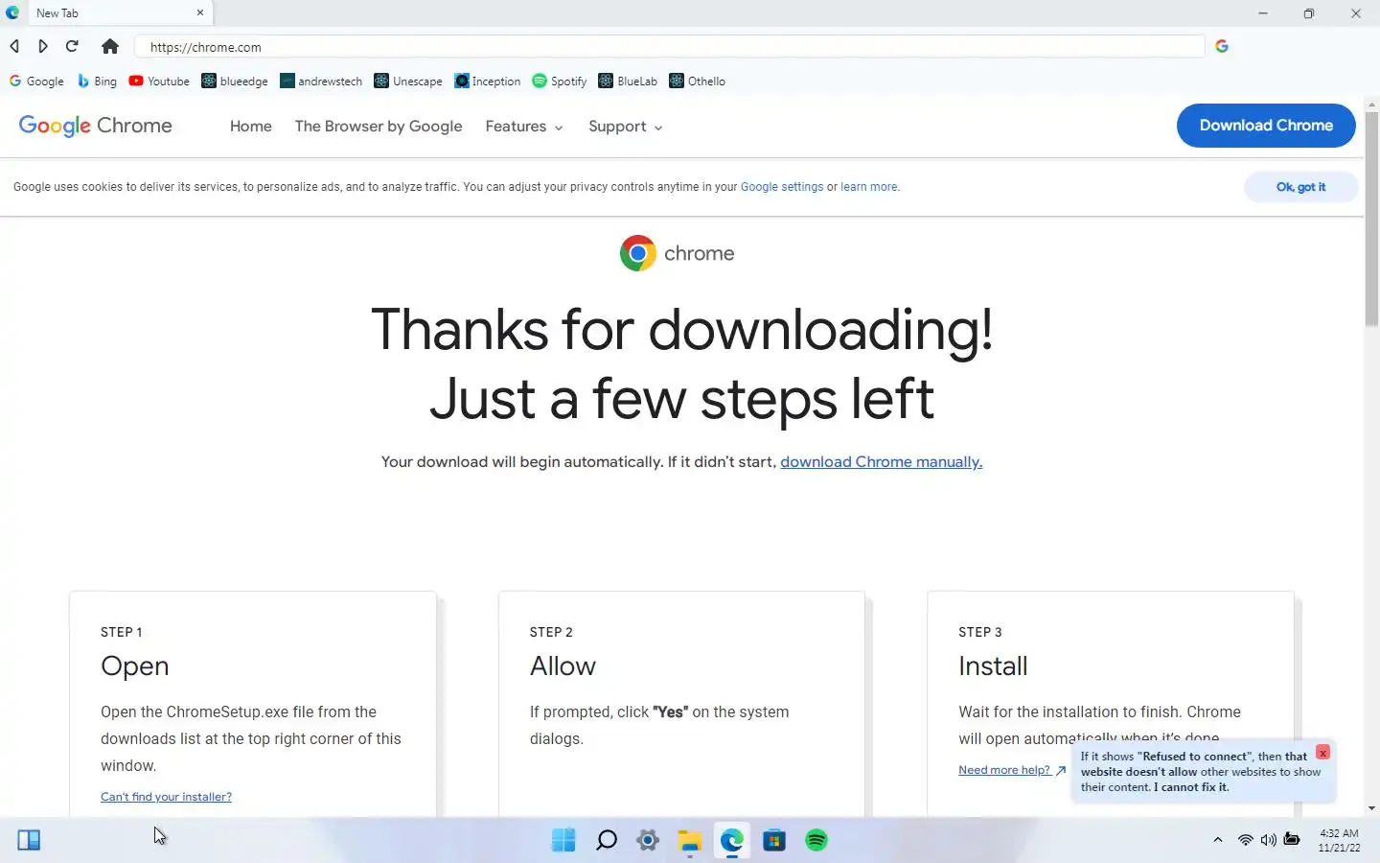The height and width of the screenshot is (863, 1380).
Task: Open the BlueLab bookmark
Action: tap(628, 82)
